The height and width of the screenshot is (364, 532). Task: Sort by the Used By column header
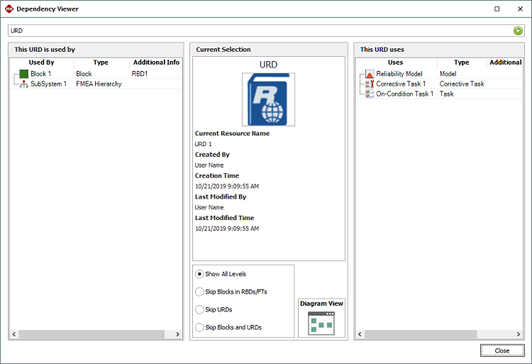(41, 62)
